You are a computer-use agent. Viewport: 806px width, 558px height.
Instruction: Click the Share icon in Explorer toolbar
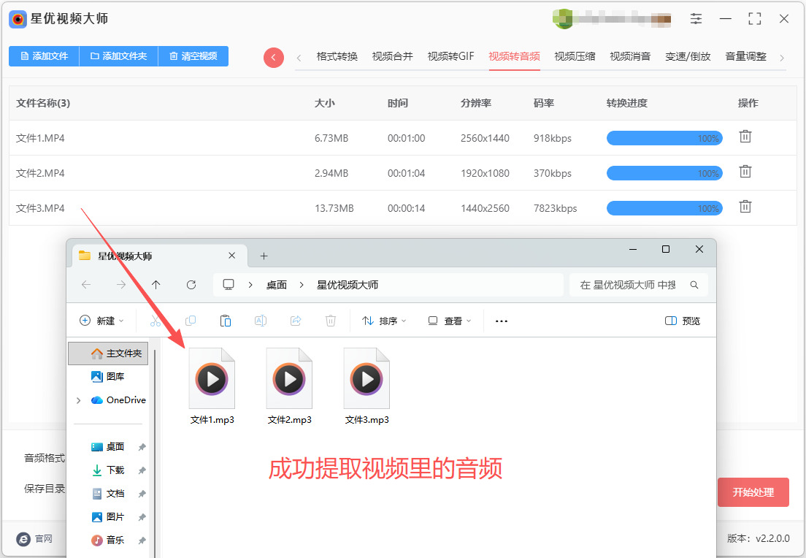(x=296, y=321)
